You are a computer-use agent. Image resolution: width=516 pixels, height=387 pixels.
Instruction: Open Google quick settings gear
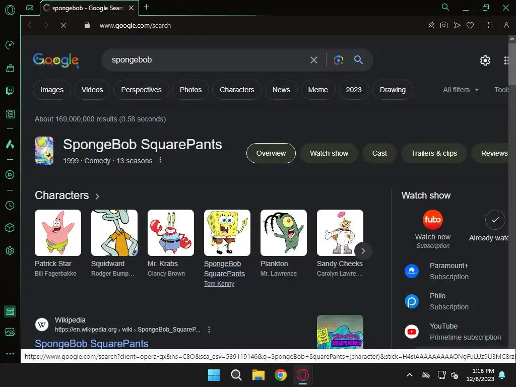click(x=485, y=60)
